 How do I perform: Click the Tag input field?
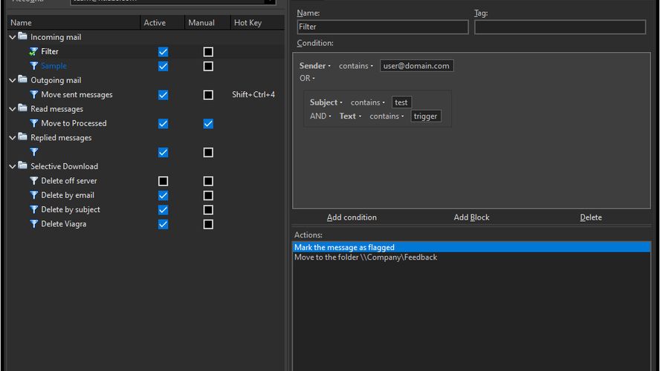click(560, 27)
